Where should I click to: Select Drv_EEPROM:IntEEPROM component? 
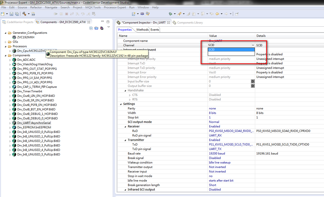(34, 127)
